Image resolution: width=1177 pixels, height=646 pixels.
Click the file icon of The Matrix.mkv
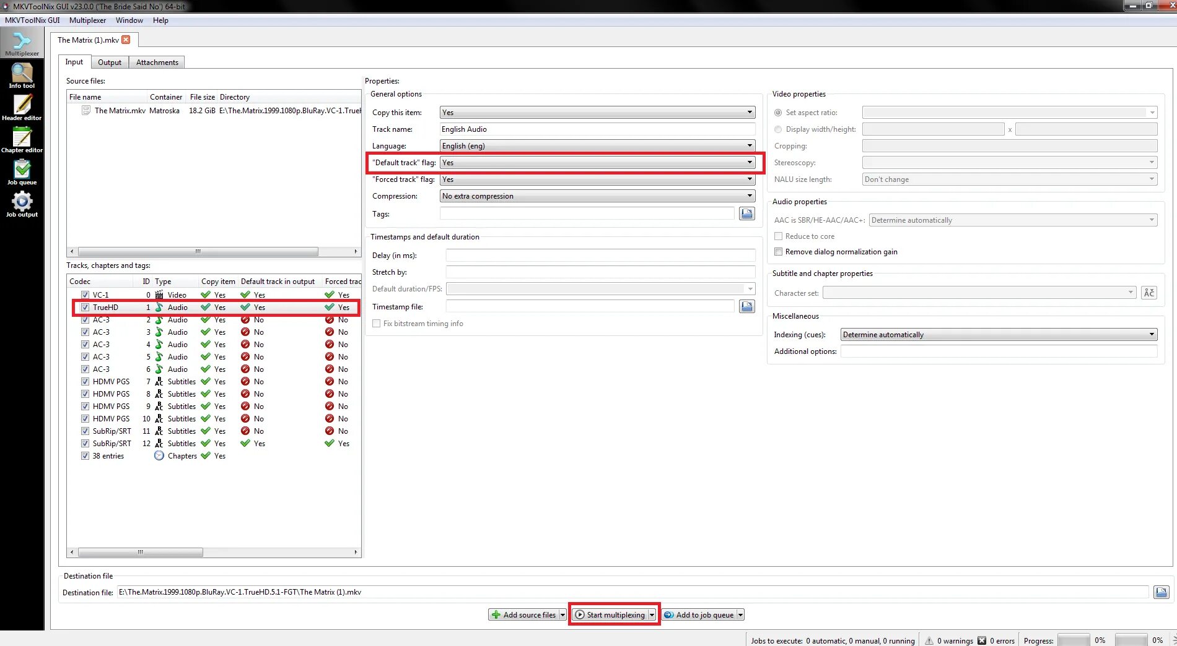86,110
